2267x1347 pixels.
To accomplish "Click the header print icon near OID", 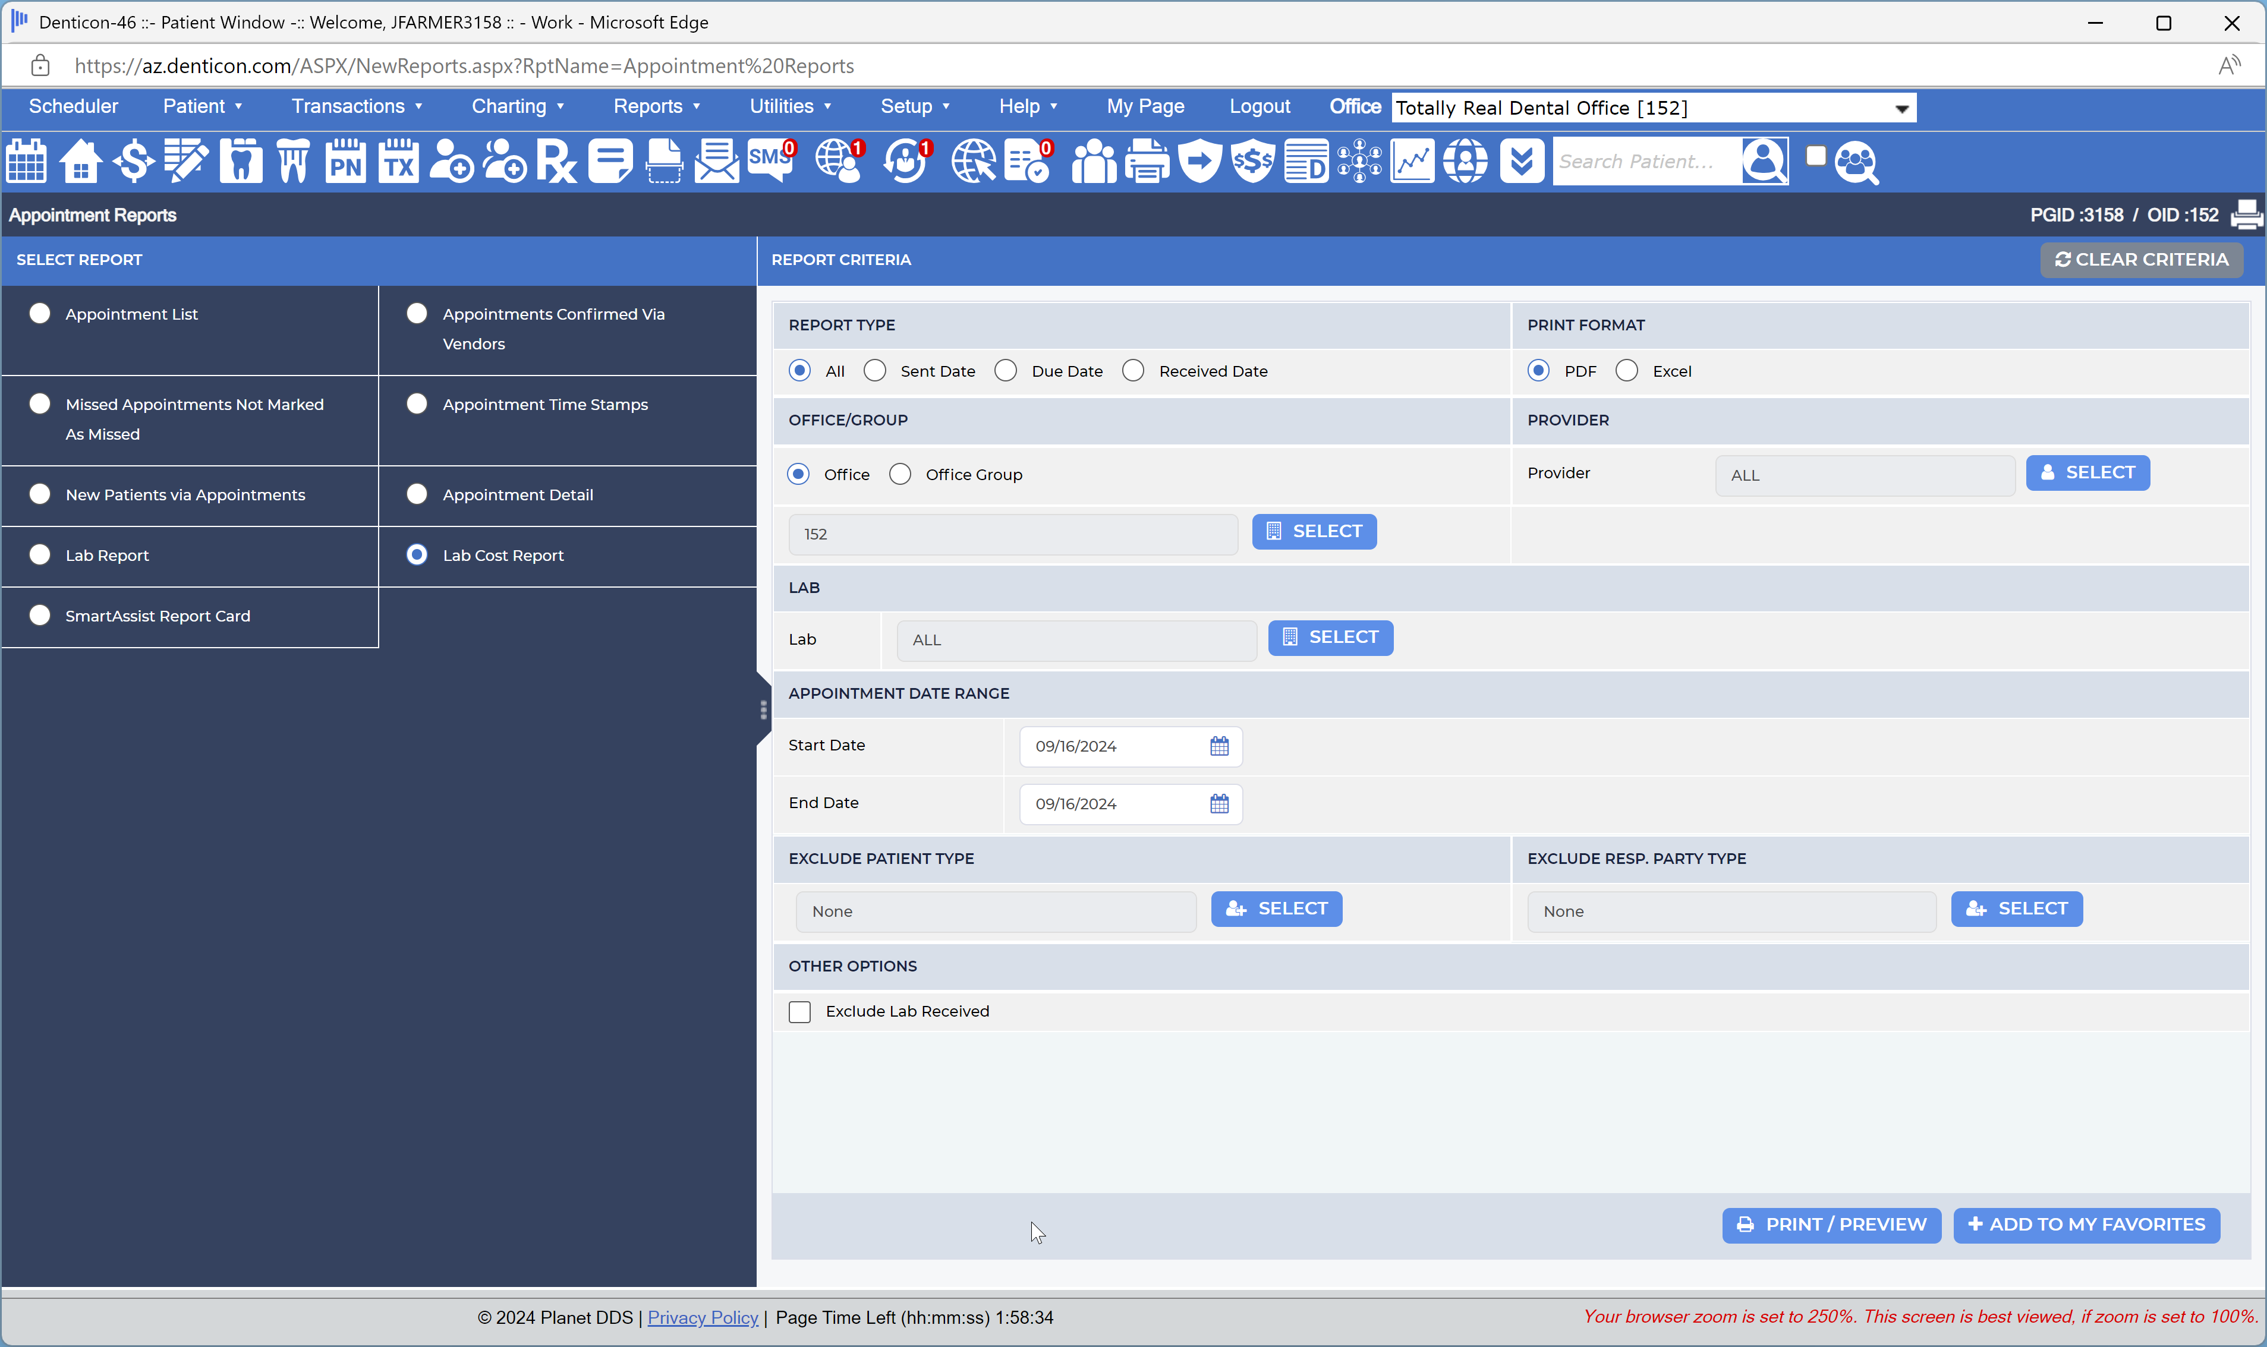I will point(2246,215).
